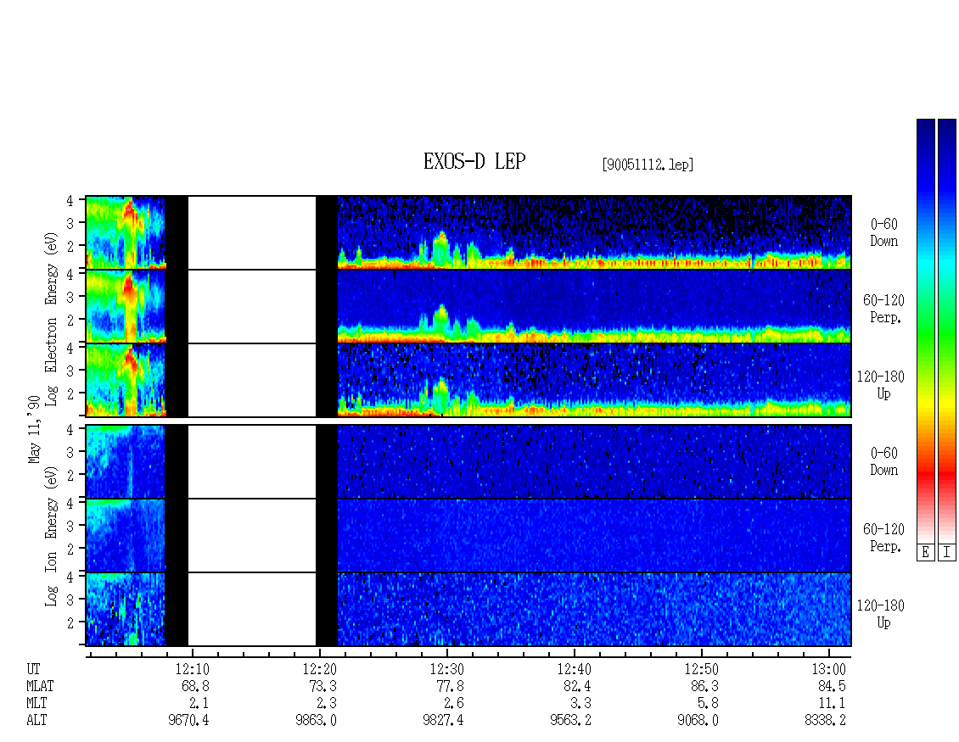Click the MLAT value 77.8

pyautogui.click(x=450, y=686)
